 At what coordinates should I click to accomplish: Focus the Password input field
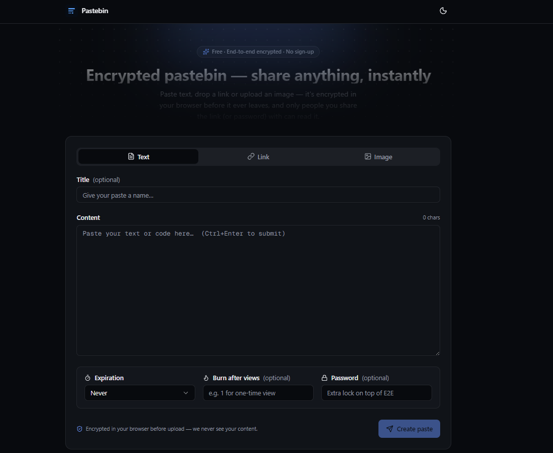click(x=376, y=393)
